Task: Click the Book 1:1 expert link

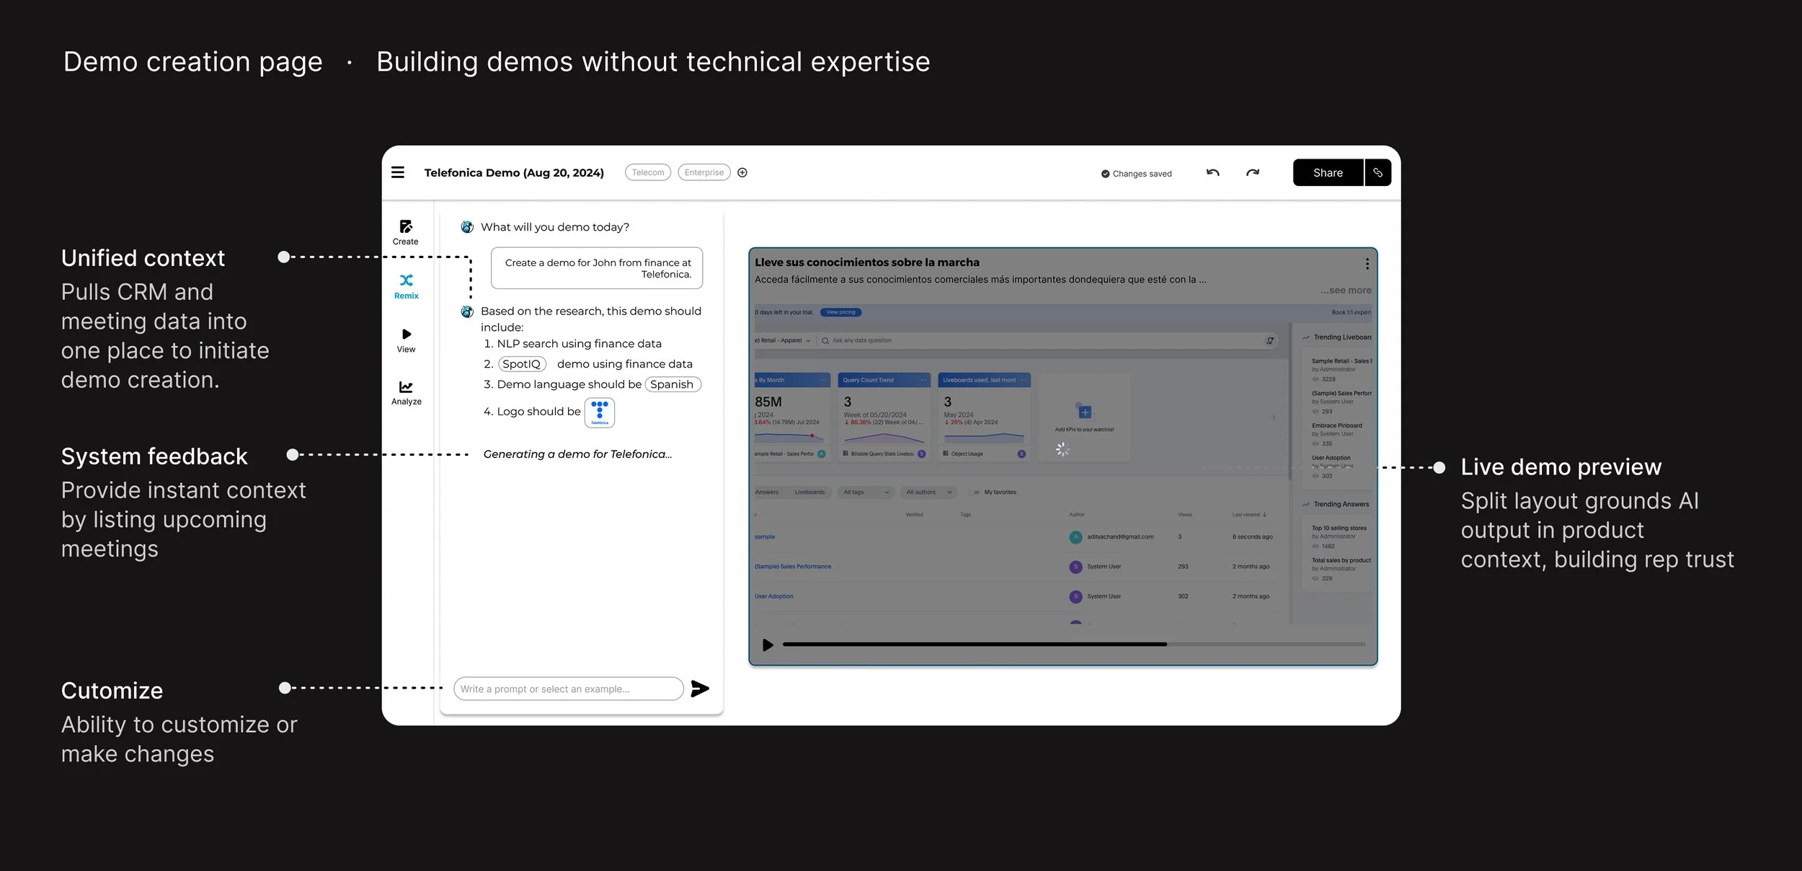Action: 1351,312
